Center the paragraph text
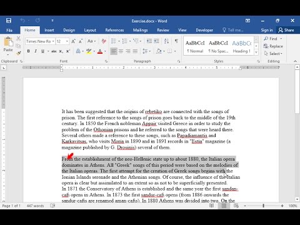300x225 pixels. (121, 51)
